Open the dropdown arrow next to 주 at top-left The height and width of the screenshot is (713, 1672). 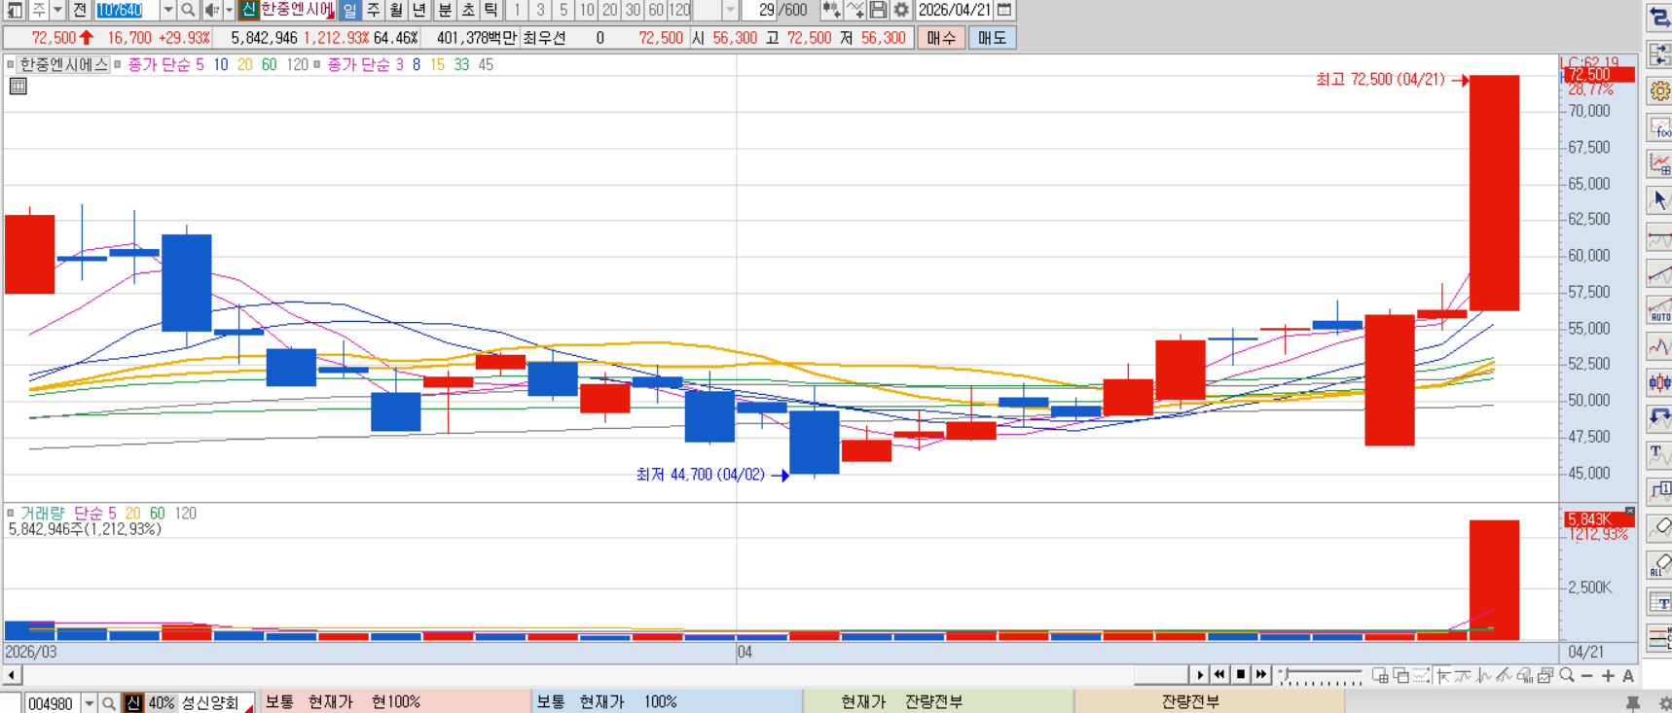[57, 10]
